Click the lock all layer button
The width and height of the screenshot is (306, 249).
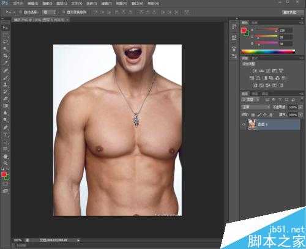point(271,115)
